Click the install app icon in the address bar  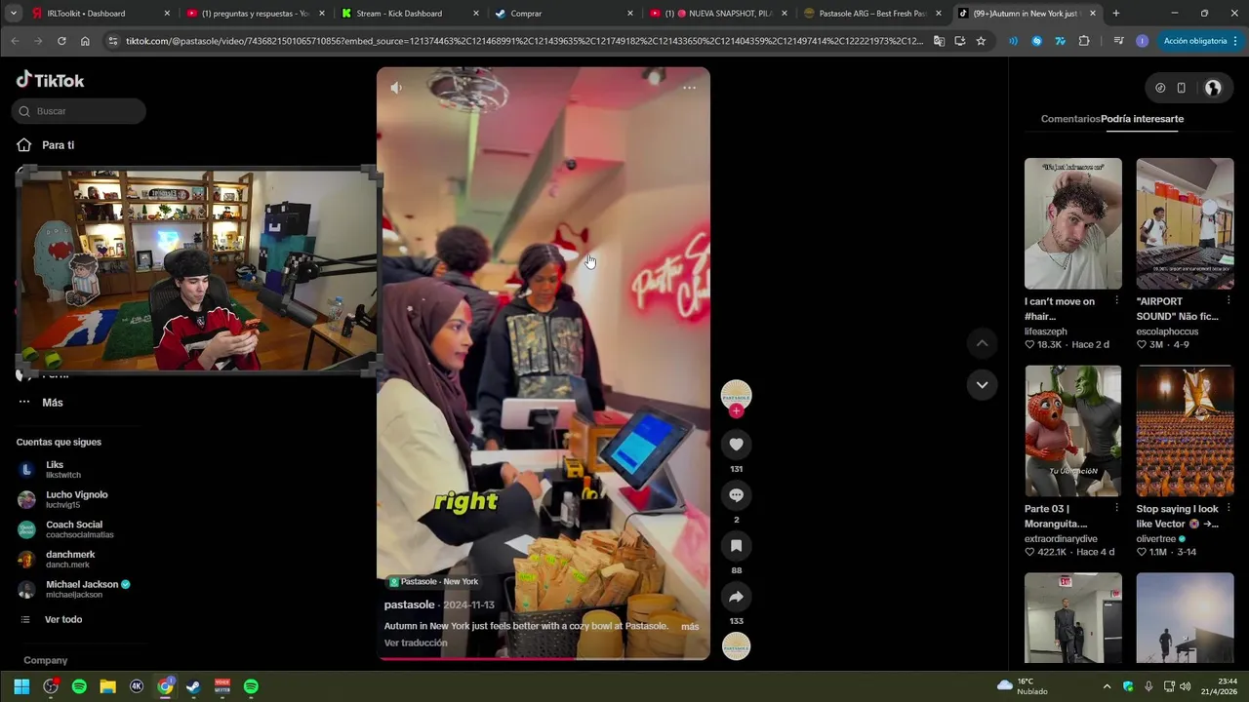click(960, 41)
